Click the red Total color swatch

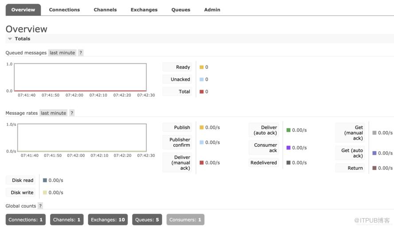202,91
